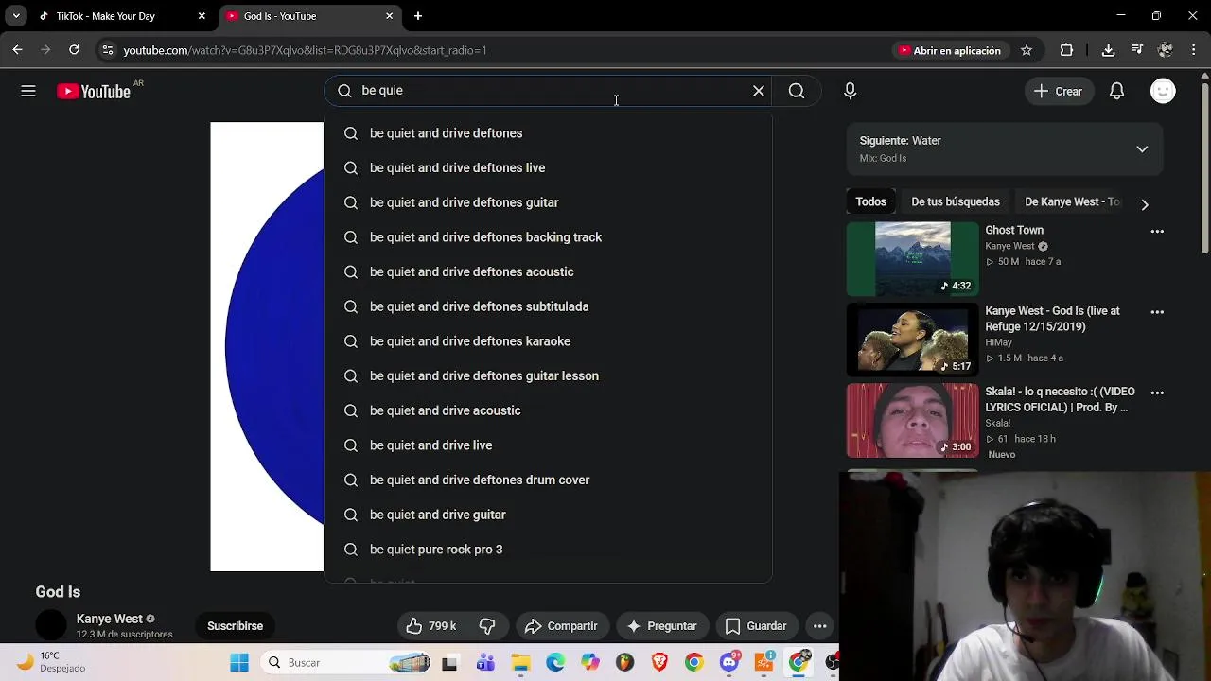
Task: Save the video with Guardar button
Action: [x=756, y=626]
